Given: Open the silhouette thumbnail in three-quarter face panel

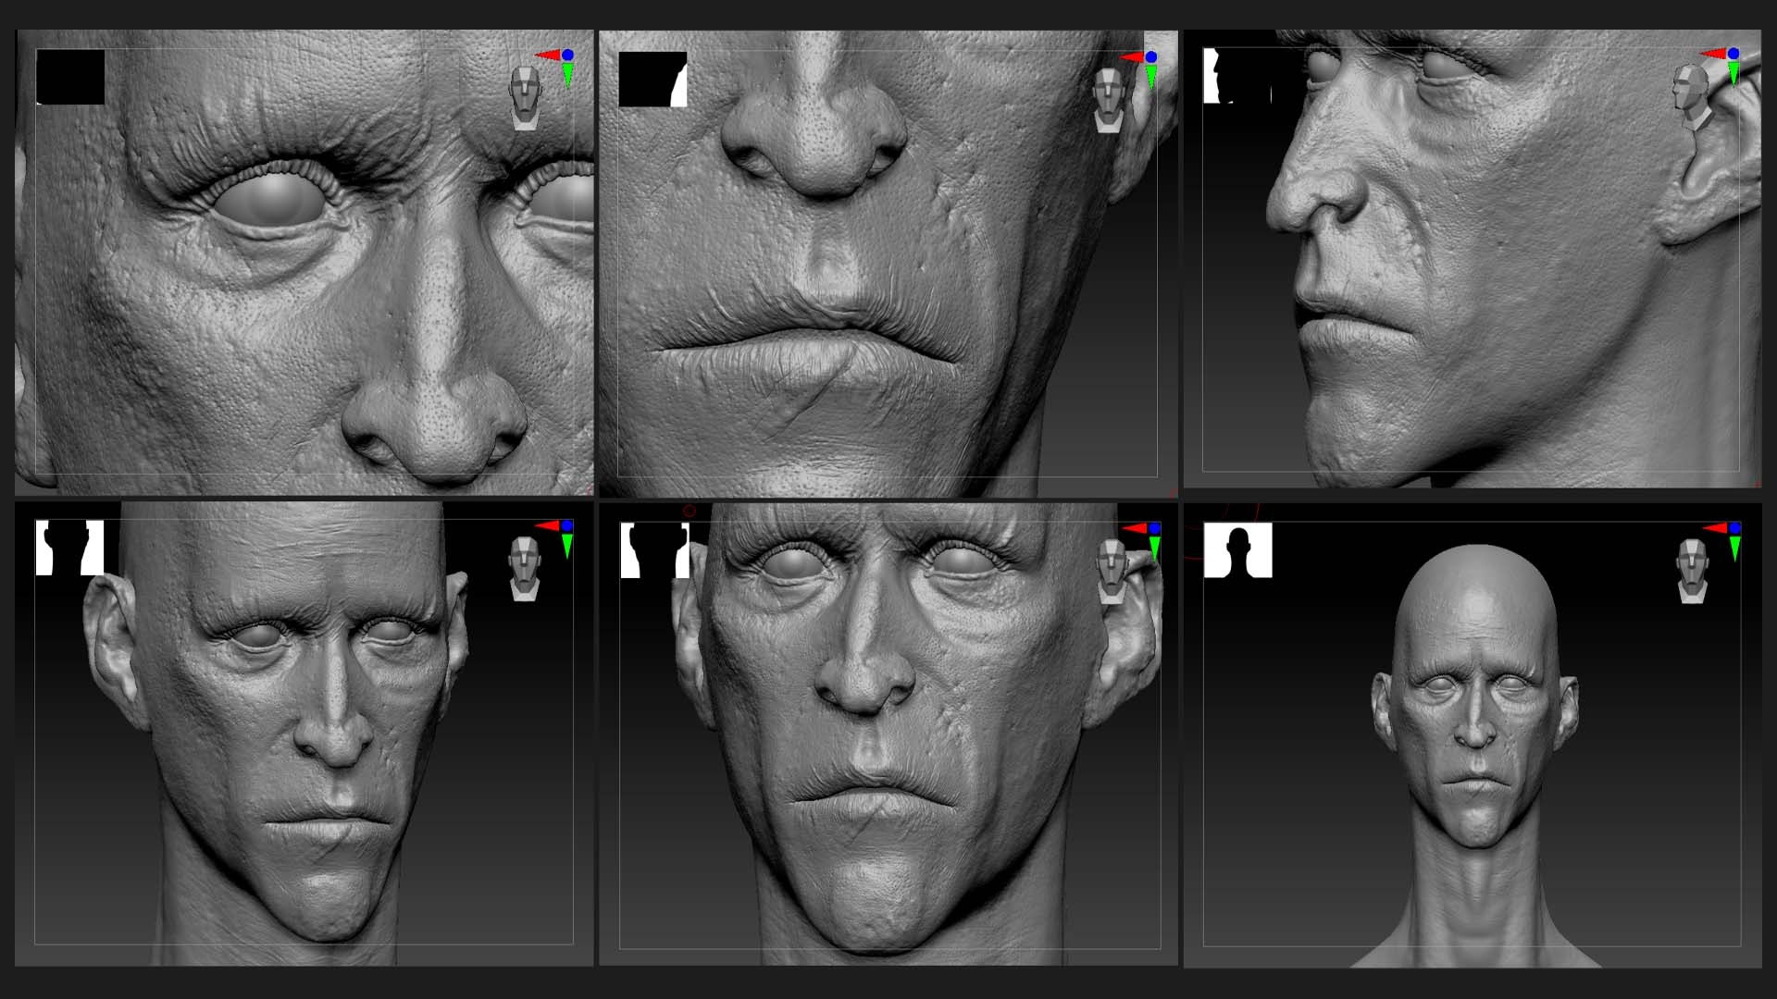Looking at the screenshot, I should (x=69, y=548).
